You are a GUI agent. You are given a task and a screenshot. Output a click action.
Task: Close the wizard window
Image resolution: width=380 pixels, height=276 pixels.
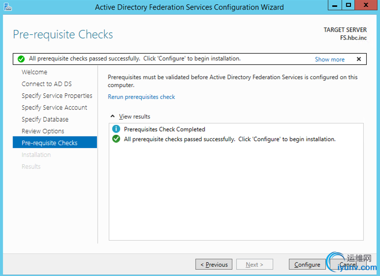coord(366,5)
